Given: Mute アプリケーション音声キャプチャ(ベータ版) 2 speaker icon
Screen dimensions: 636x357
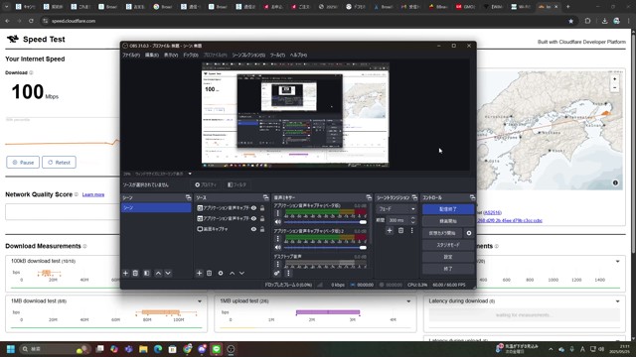Looking at the screenshot, I should (x=278, y=247).
